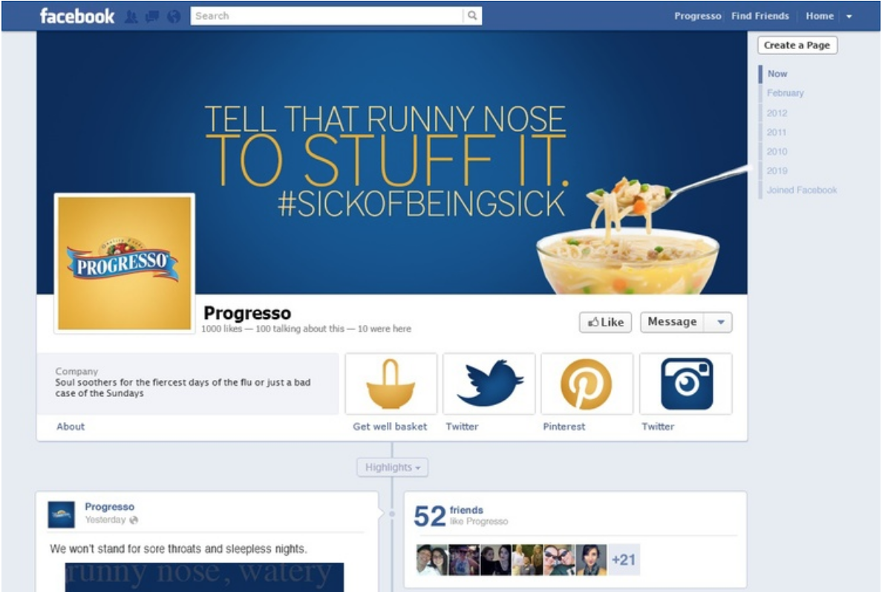This screenshot has width=882, height=592.
Task: Jump to 2011 in the timeline
Action: tap(777, 132)
